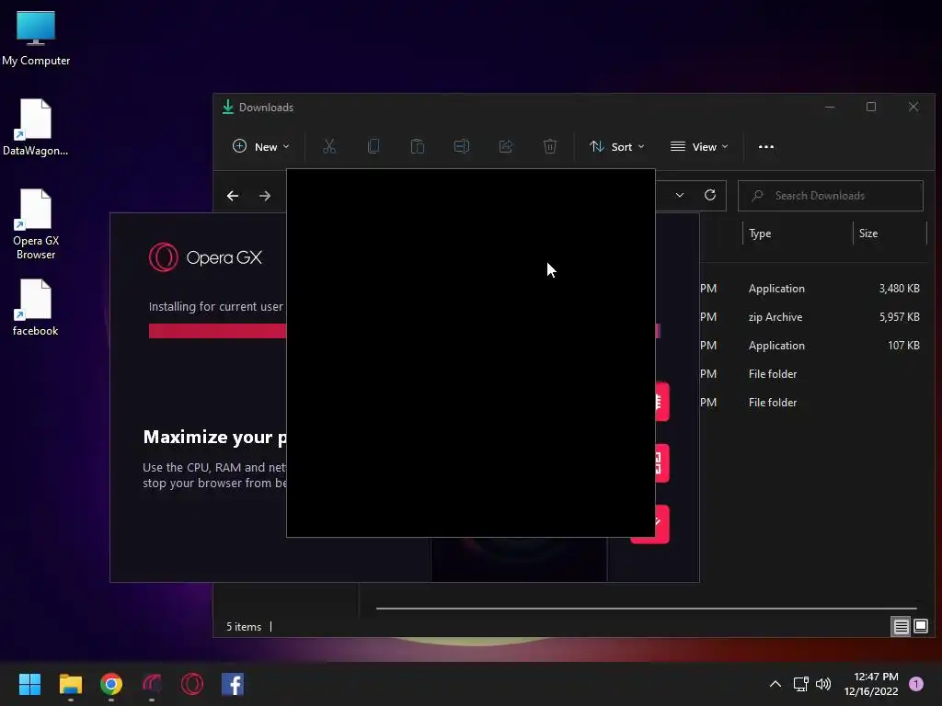The width and height of the screenshot is (942, 706).
Task: Open the notification badge in the tray
Action: pyautogui.click(x=916, y=684)
